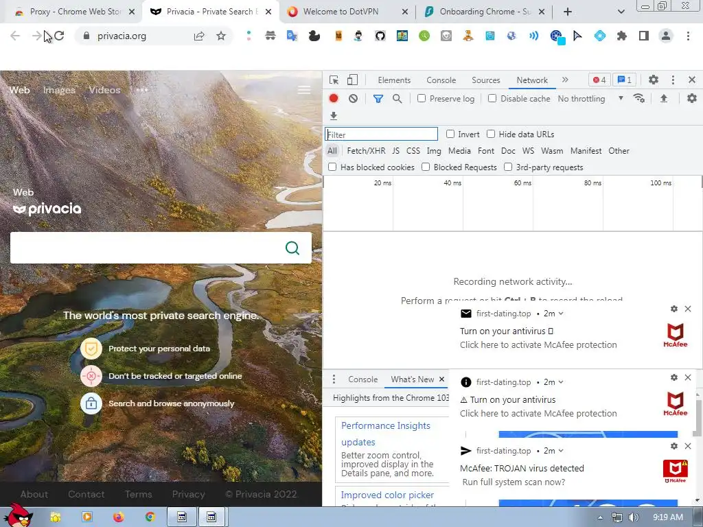This screenshot has height=527, width=703.
Task: Click the share page icon in address bar
Action: pyautogui.click(x=199, y=36)
